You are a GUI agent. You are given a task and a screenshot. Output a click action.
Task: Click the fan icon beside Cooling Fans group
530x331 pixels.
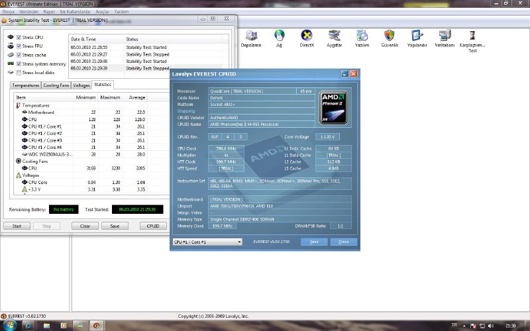[19, 161]
